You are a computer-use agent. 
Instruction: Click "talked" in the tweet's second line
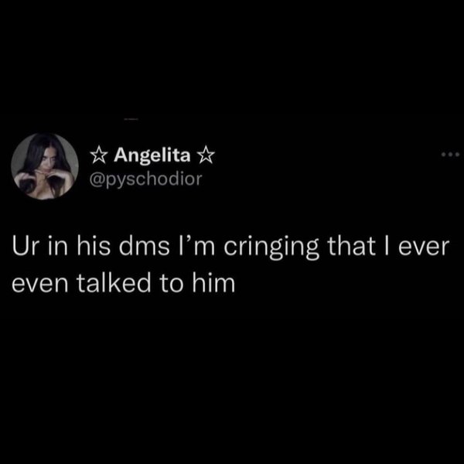pos(114,283)
